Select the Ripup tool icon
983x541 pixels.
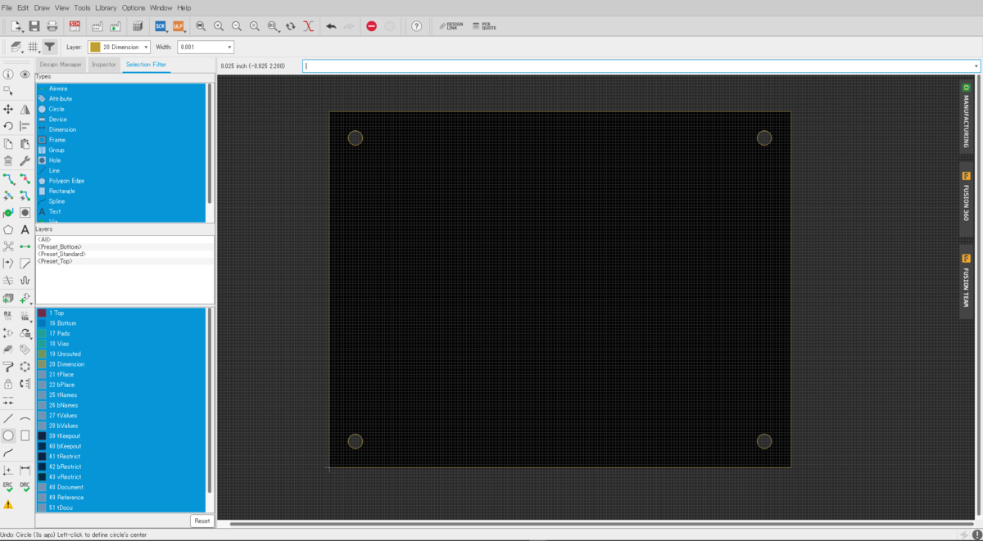[25, 178]
